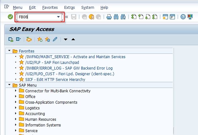Image resolution: width=198 pixels, height=135 pixels.
Task: Open the Favorites menu
Action: [x=50, y=8]
